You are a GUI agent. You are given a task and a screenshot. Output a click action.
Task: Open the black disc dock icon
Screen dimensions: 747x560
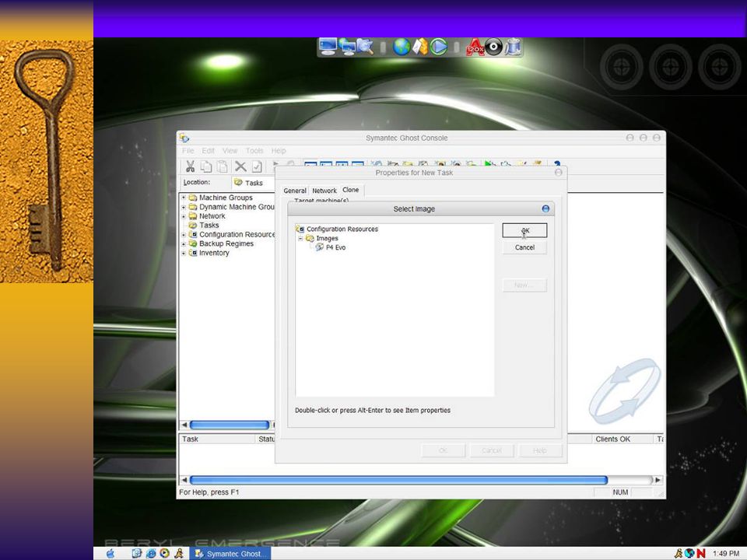[x=493, y=47]
